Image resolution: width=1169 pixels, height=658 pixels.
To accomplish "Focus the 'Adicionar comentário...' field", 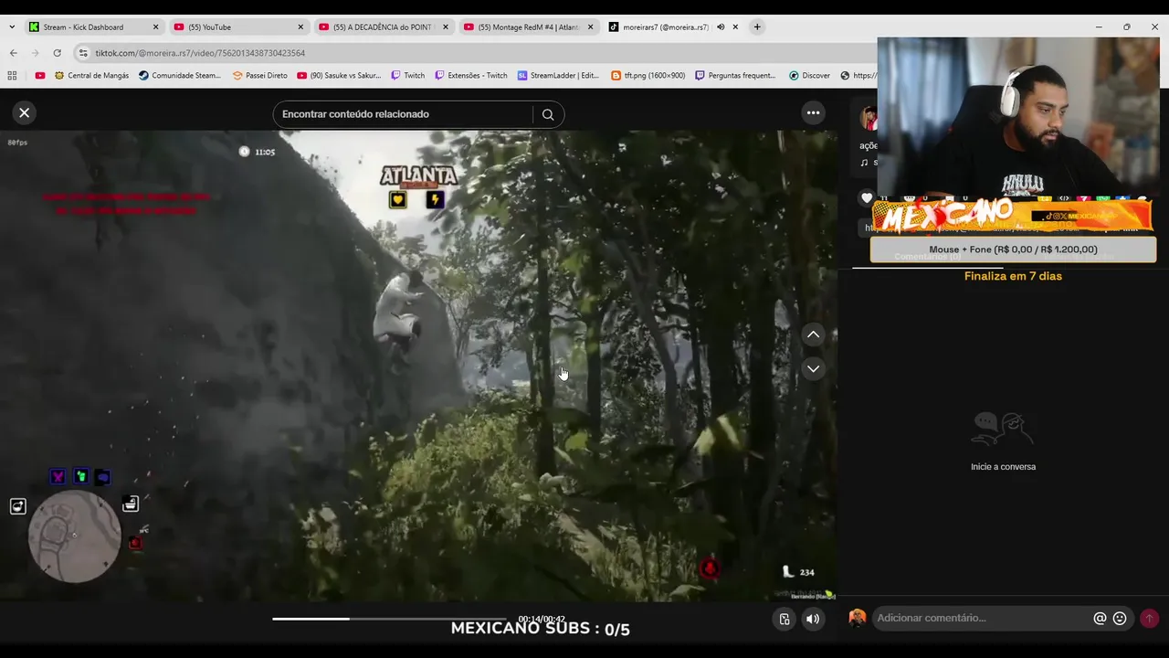I will 982,618.
